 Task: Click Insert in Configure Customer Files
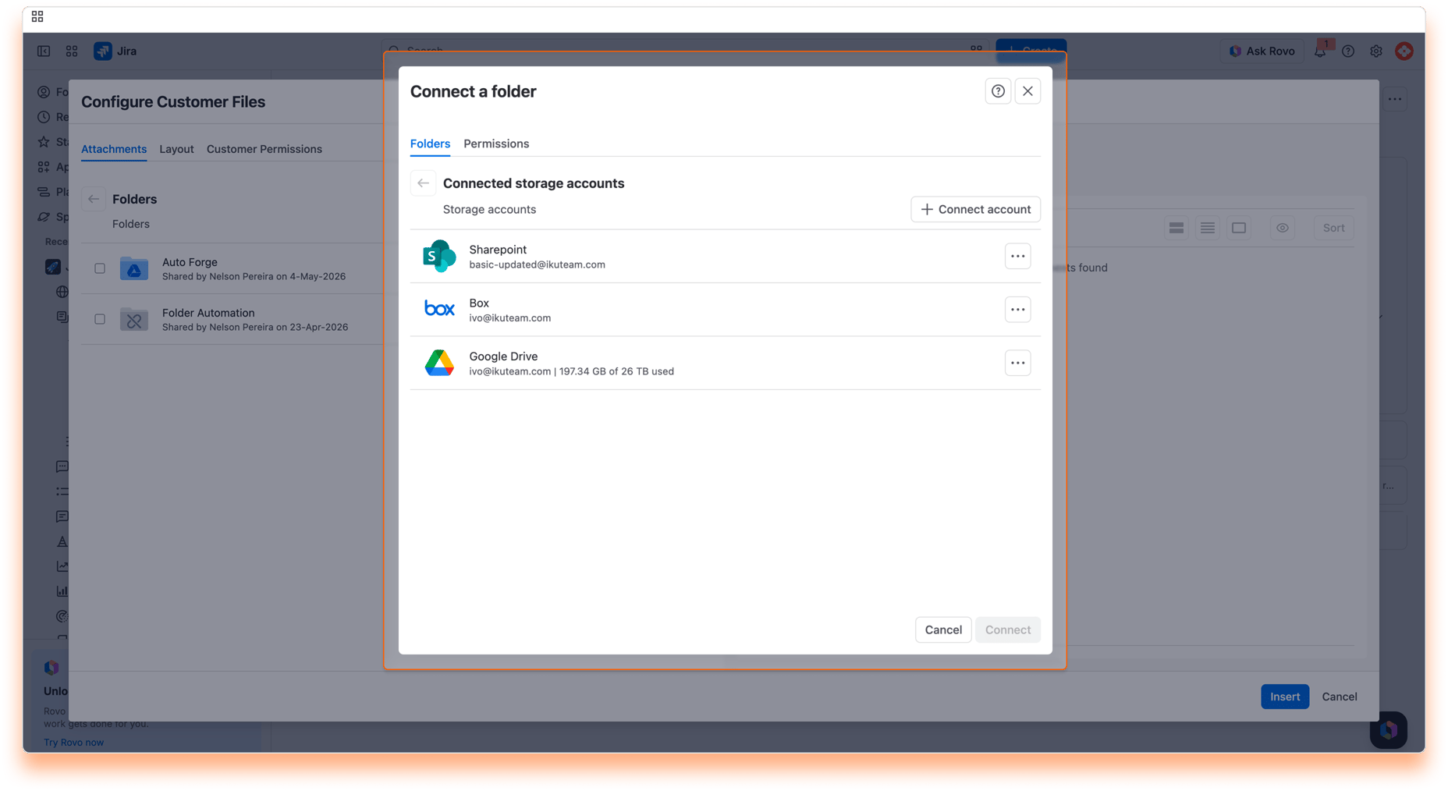click(x=1284, y=697)
